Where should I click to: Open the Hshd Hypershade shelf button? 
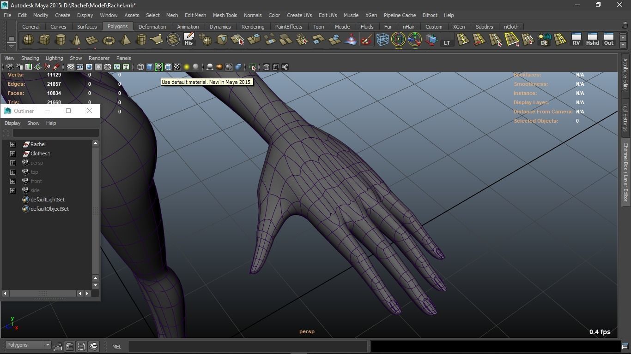592,40
